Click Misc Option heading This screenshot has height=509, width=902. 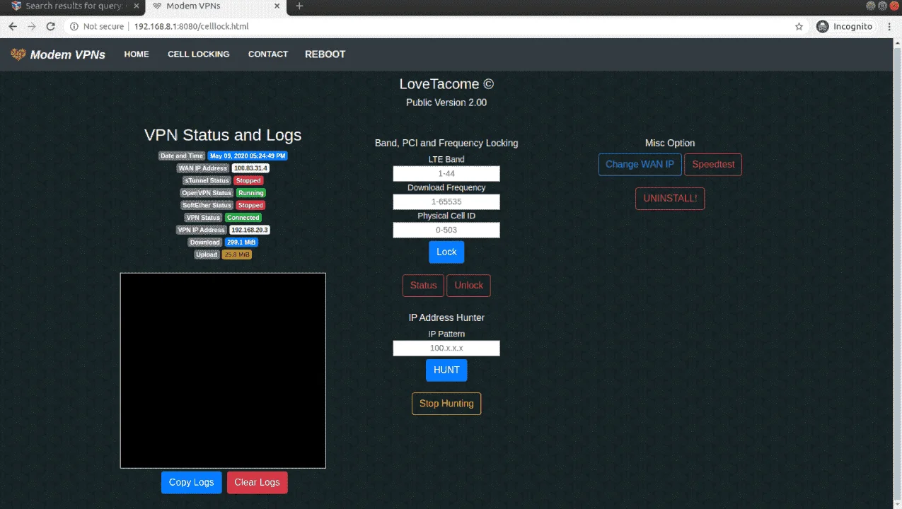coord(670,144)
